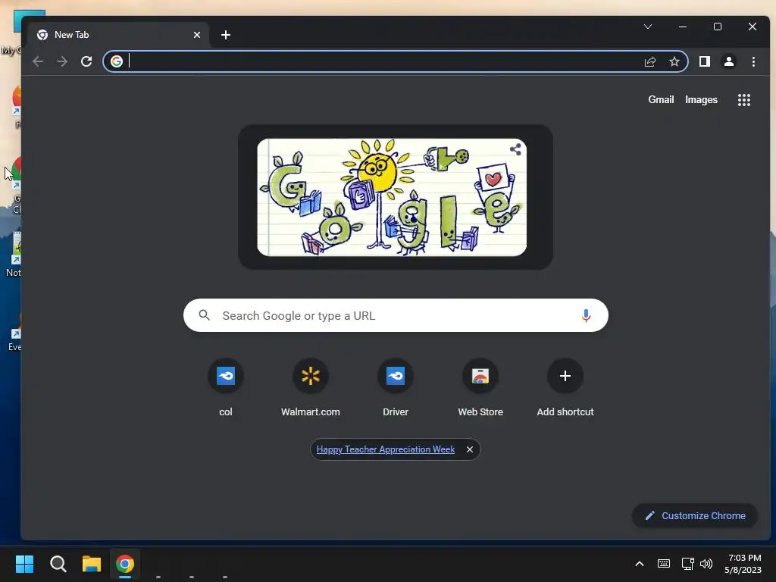Share this page icon in address bar
The width and height of the screenshot is (776, 582).
click(x=649, y=61)
